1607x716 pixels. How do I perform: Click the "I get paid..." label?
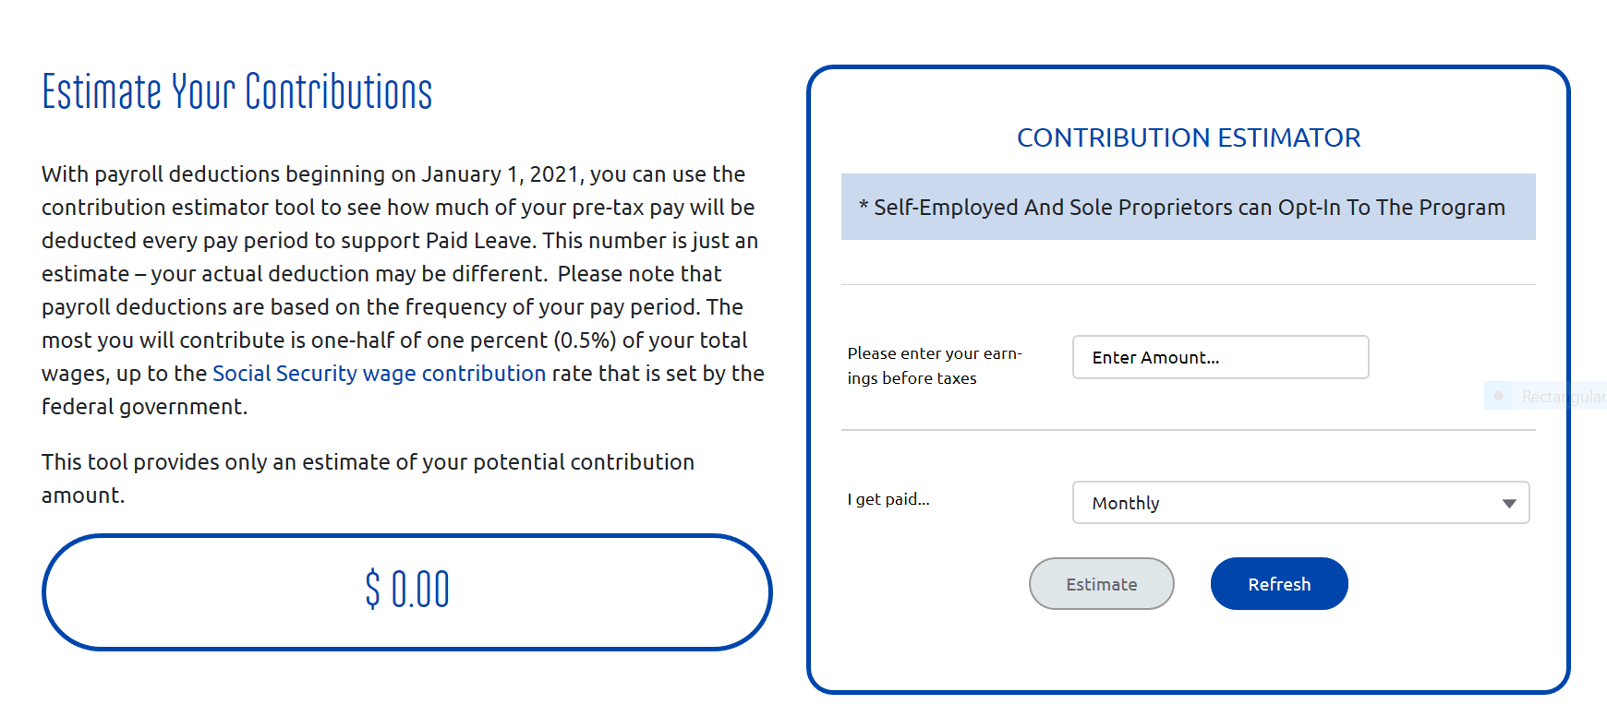[888, 499]
